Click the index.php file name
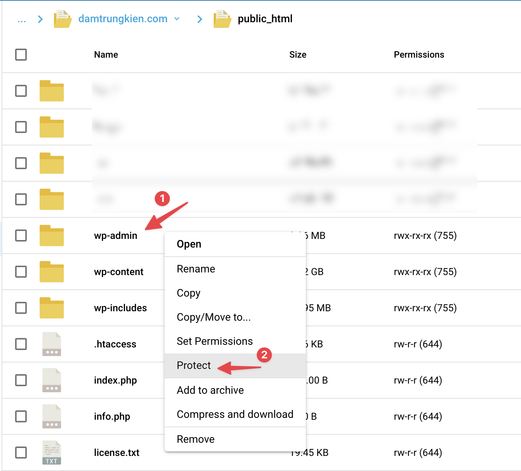 116,380
